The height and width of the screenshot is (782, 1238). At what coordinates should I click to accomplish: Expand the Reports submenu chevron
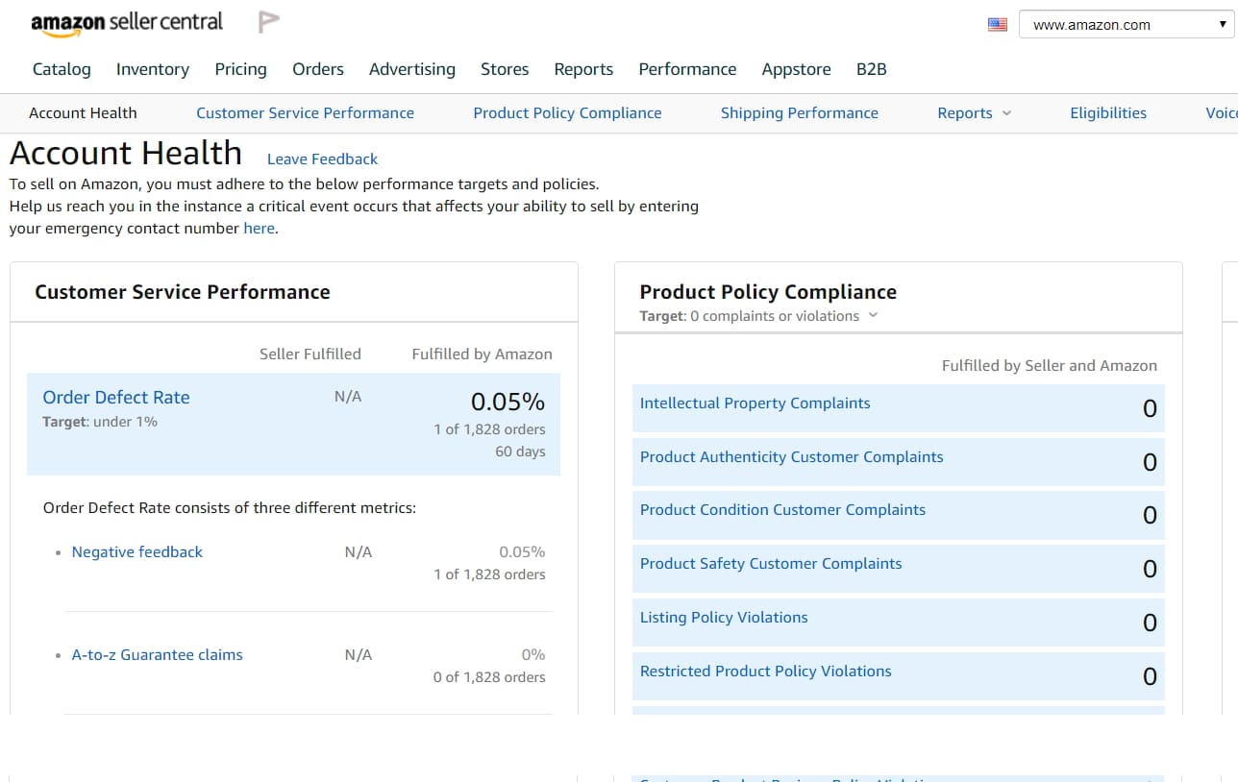(x=1006, y=113)
